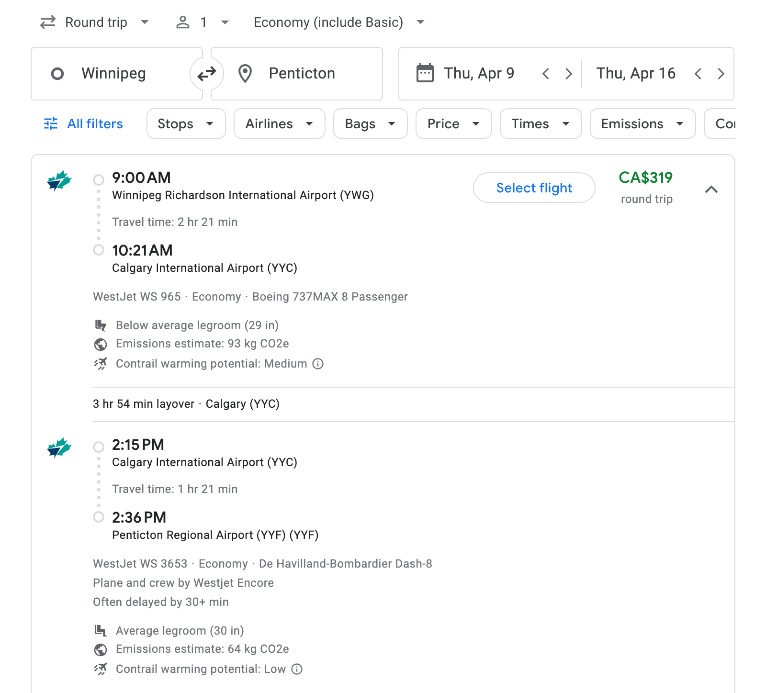
Task: Open the Bags filter
Action: pyautogui.click(x=370, y=124)
